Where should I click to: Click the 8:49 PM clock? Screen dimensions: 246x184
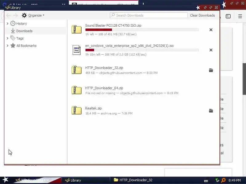click(x=234, y=180)
